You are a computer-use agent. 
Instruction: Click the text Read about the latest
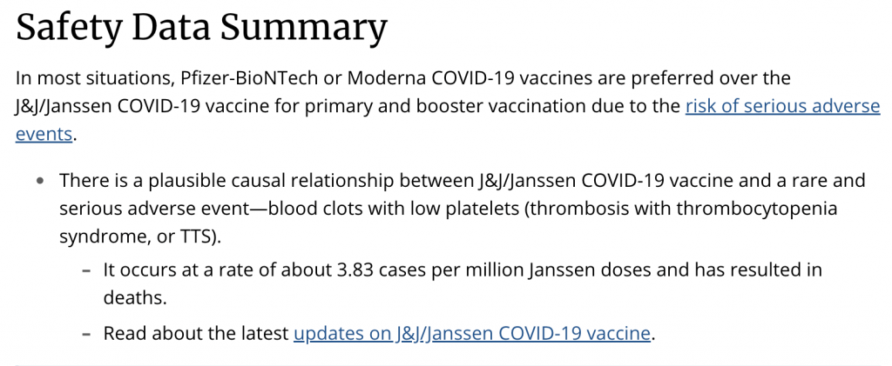click(x=195, y=333)
